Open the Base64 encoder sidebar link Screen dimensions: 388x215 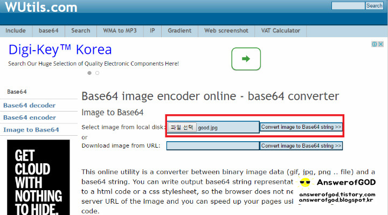pos(30,117)
